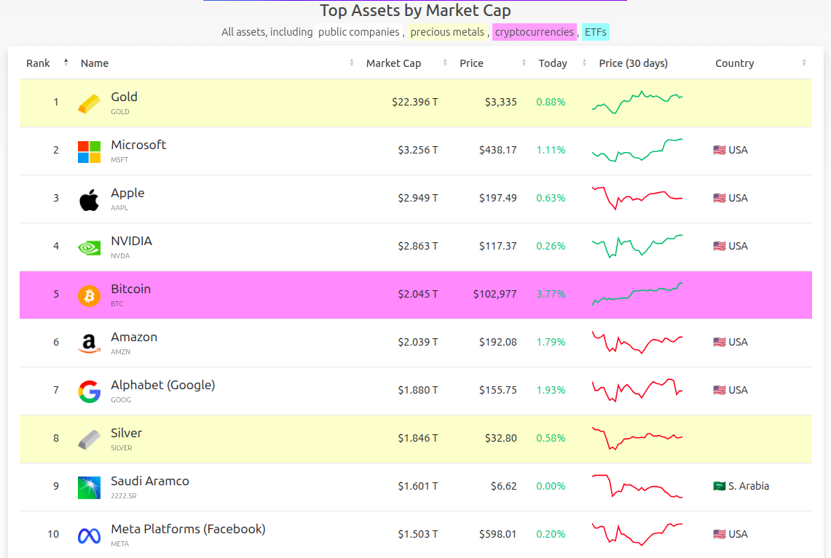Open the Alphabet (Google) company page
The width and height of the screenshot is (831, 558).
pyautogui.click(x=162, y=386)
